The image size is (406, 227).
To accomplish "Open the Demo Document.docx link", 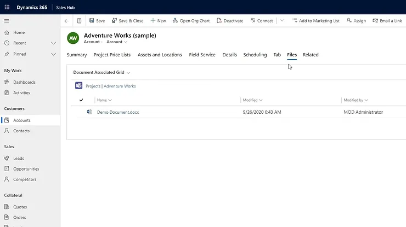I will click(x=118, y=112).
